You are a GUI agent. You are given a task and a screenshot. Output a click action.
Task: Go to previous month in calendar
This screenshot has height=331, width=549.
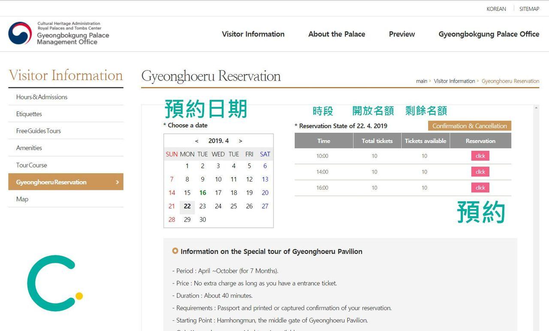pos(197,141)
